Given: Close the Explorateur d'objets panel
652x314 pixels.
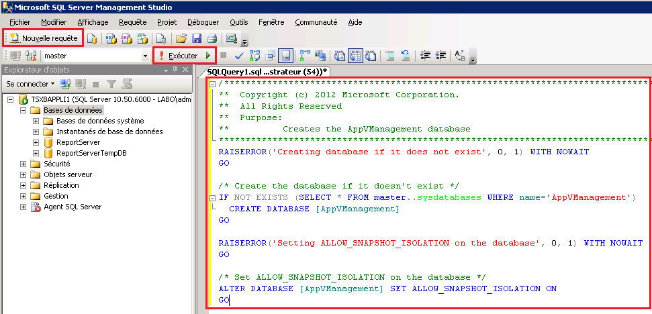Looking at the screenshot, I should (185, 70).
